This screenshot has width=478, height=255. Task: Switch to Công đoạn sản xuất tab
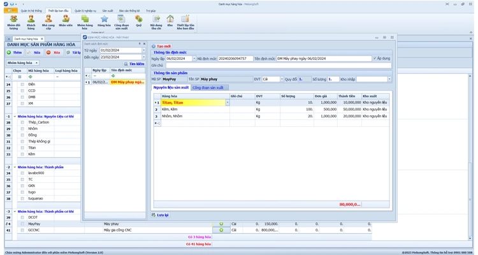click(x=208, y=87)
